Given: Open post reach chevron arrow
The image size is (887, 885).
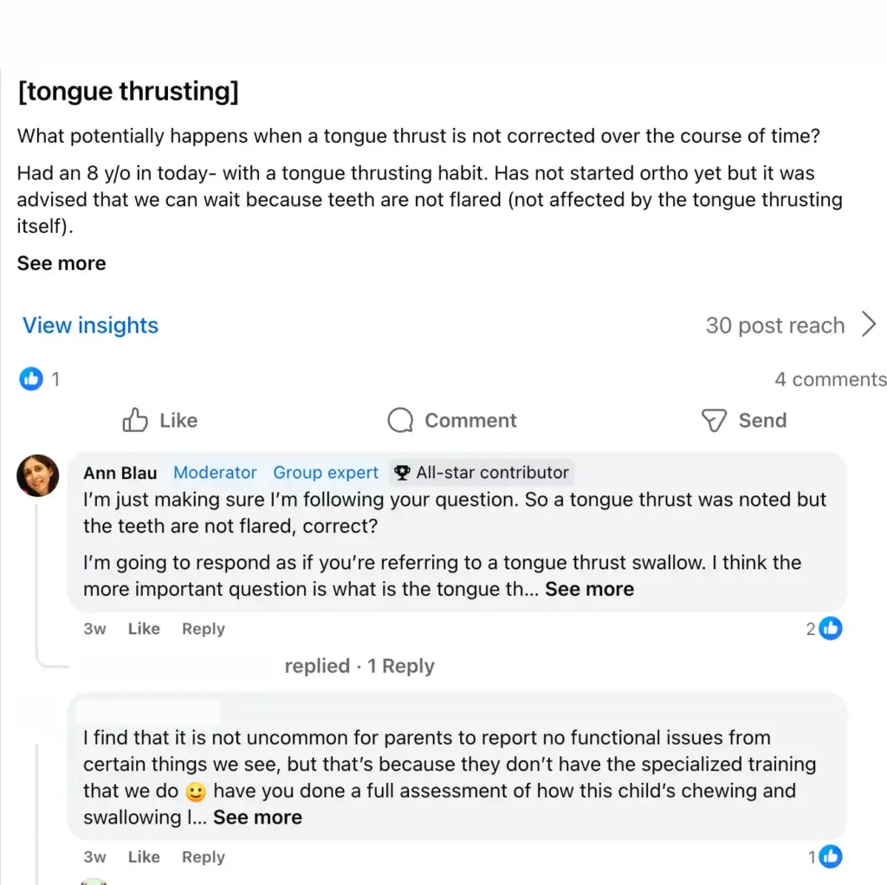Looking at the screenshot, I should [x=869, y=325].
